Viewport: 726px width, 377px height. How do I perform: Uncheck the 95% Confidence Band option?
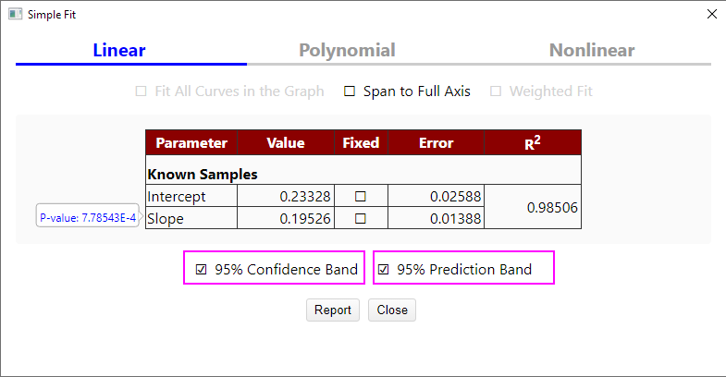[x=202, y=270]
